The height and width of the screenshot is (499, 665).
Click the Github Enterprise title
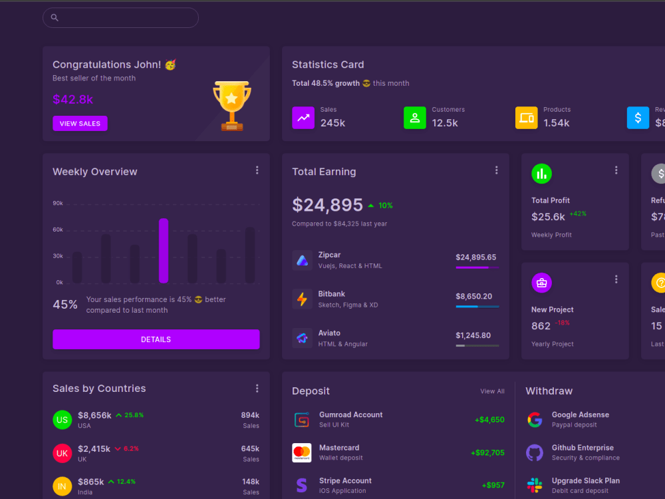click(x=583, y=448)
